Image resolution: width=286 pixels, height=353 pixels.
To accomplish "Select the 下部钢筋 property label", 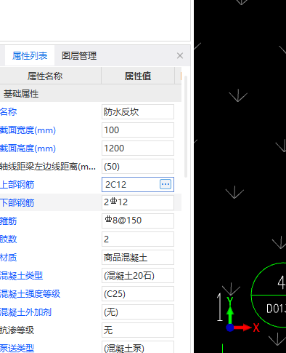I will pyautogui.click(x=17, y=203).
